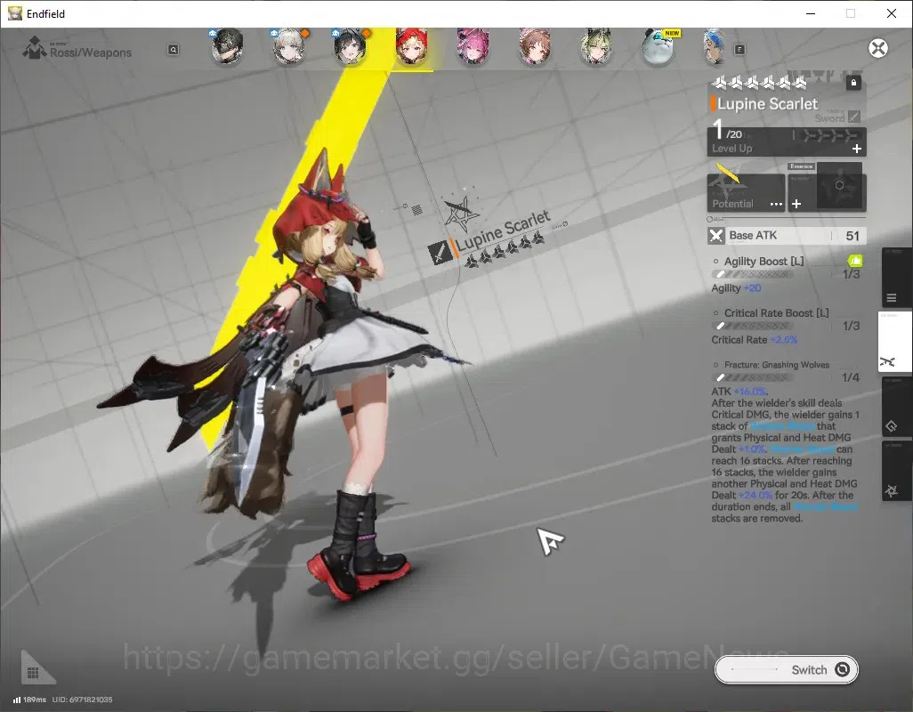
Task: Click the Endfield app icon in title bar
Action: [14, 13]
